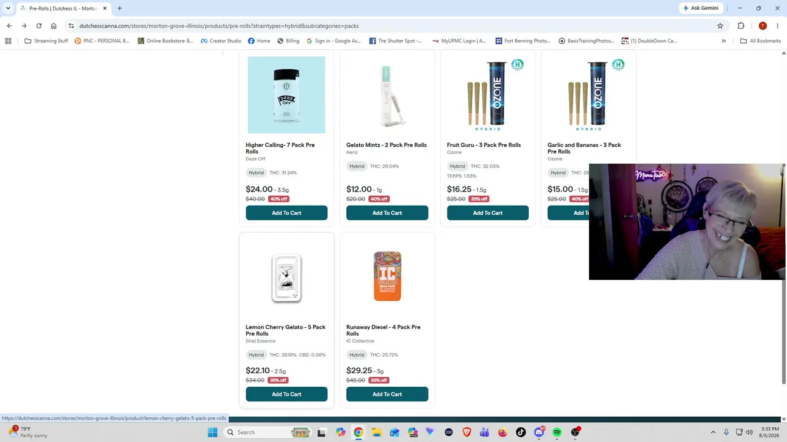This screenshot has width=787, height=442.
Task: Click the Daze Off jar product image
Action: pos(287,95)
